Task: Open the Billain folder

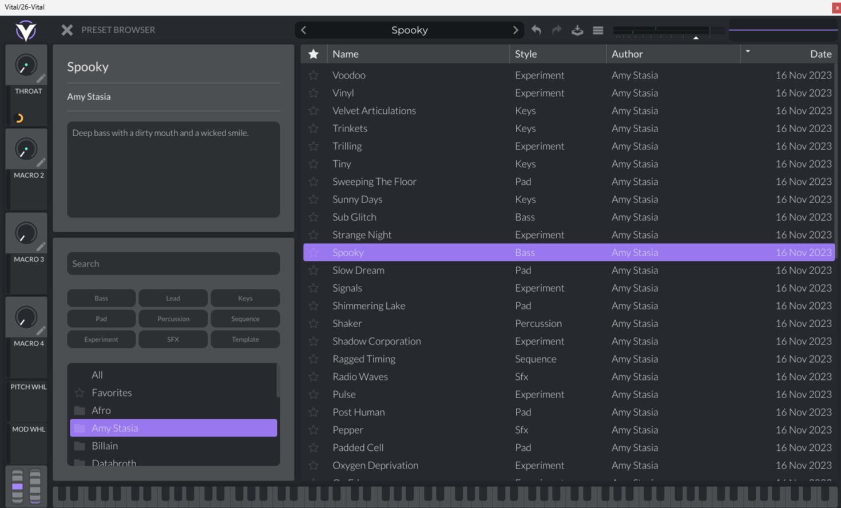Action: pyautogui.click(x=173, y=446)
